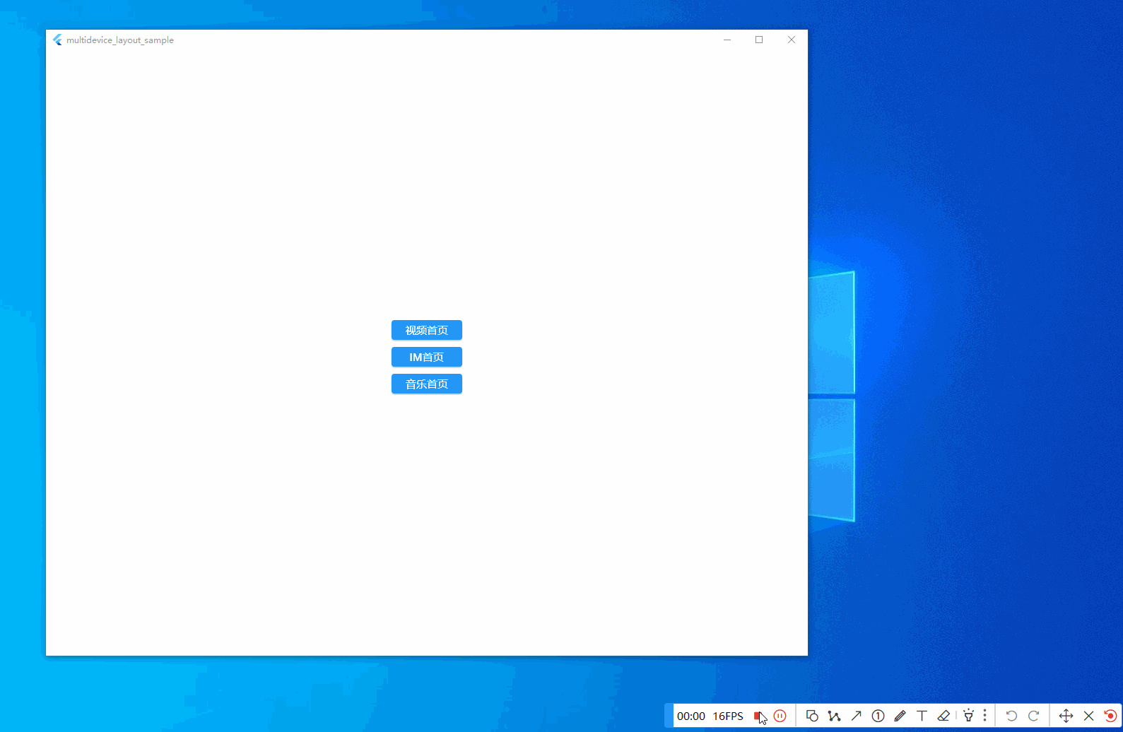Select the pencil drawing tool

(900, 716)
